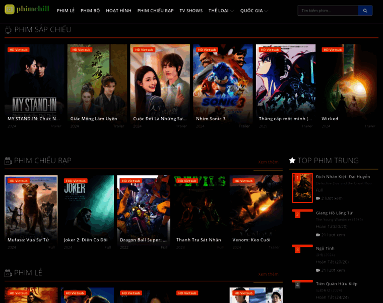Image resolution: width=383 pixels, height=303 pixels.
Task: Click the Giang Hồ Lãng Tử title
Action: point(334,213)
